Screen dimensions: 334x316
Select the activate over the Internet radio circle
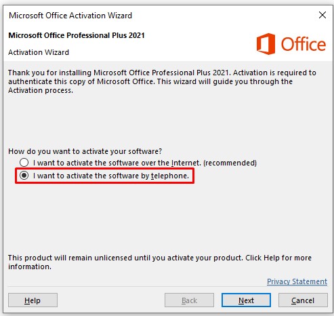pos(24,163)
